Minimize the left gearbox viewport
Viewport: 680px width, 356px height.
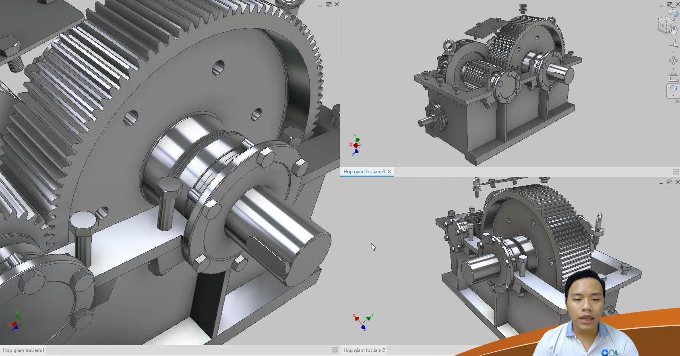[x=320, y=5]
